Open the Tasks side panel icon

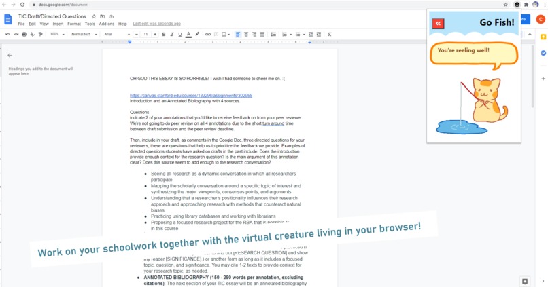[x=543, y=53]
